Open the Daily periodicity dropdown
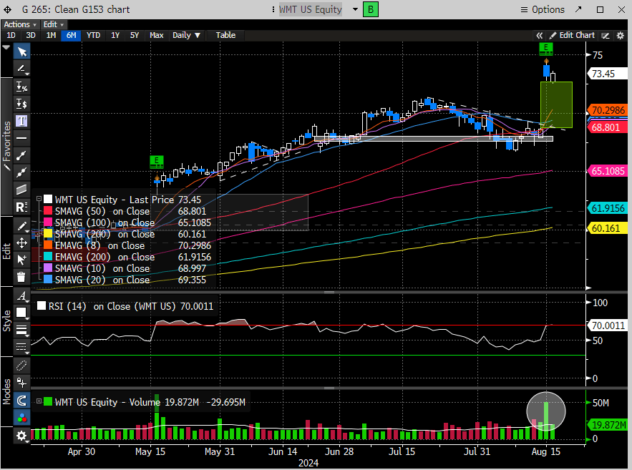 click(x=186, y=36)
